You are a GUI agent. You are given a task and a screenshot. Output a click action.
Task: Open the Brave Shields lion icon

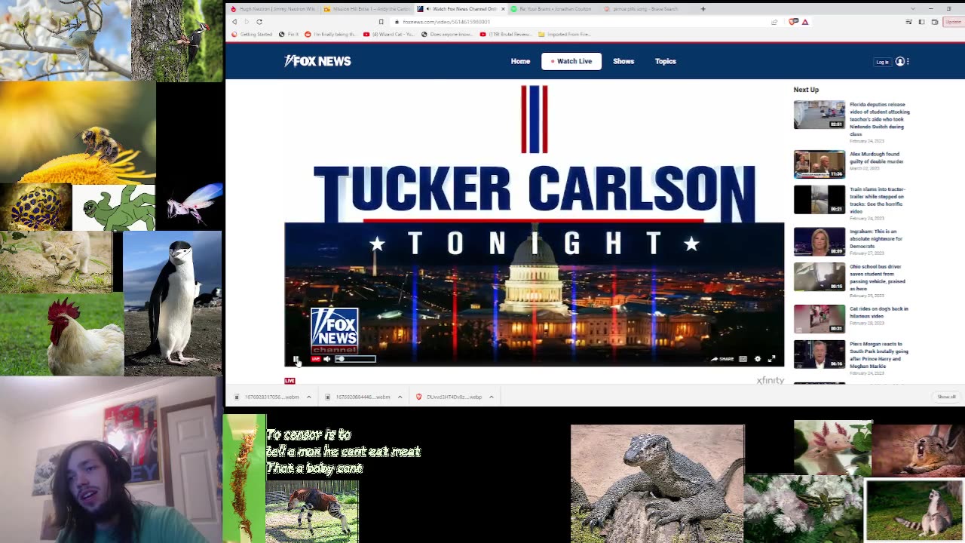(792, 22)
